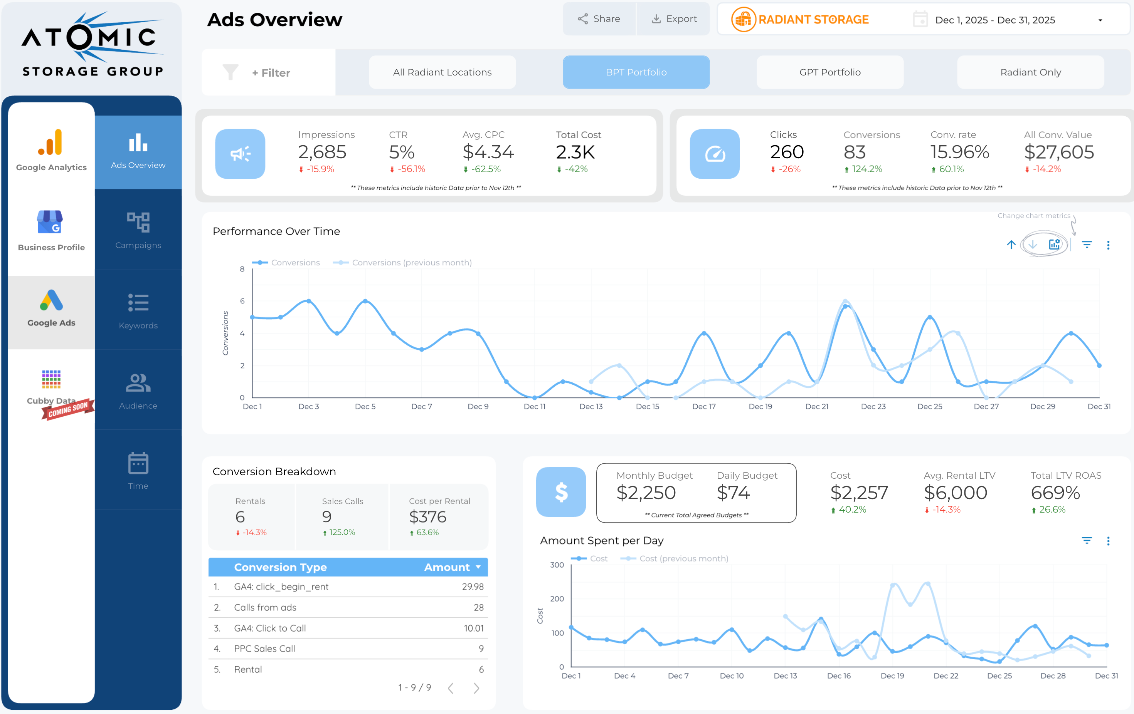Toggle the Radiant Only filter
Viewport: 1134px width, 714px height.
click(1030, 72)
